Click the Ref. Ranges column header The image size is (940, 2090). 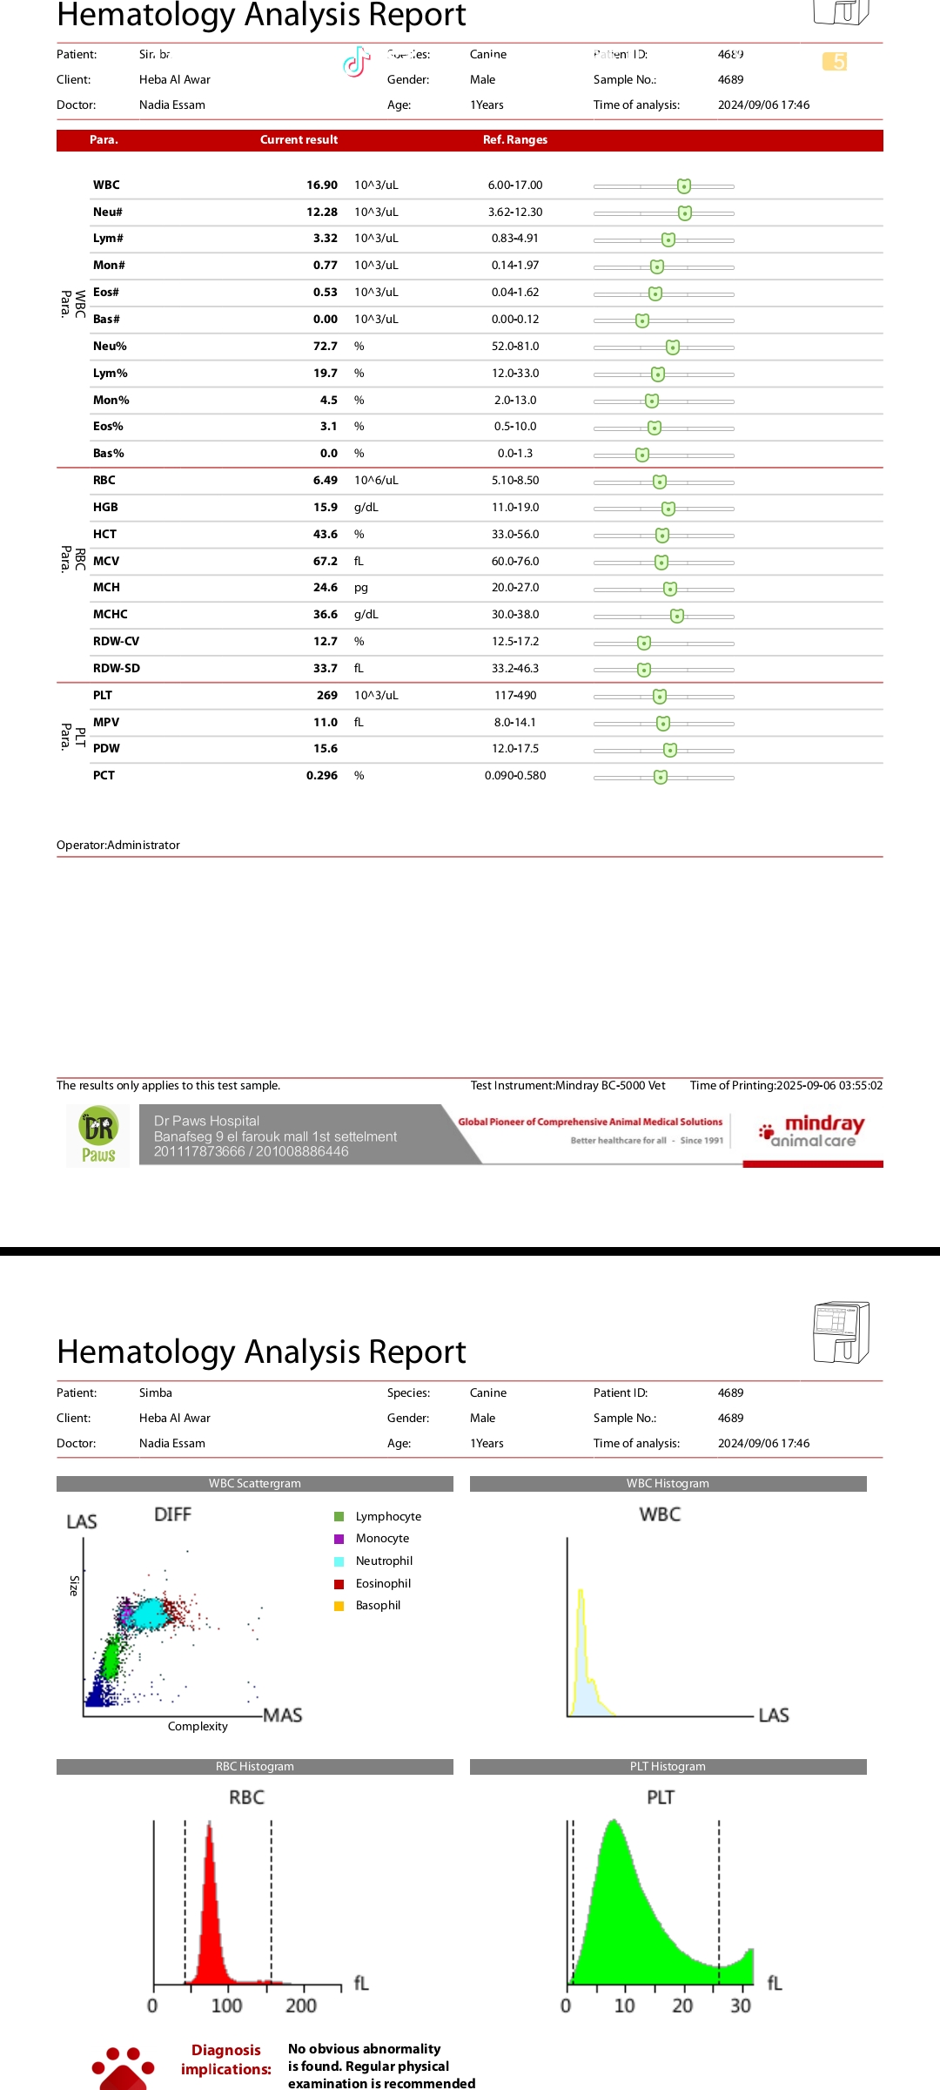pos(515,140)
